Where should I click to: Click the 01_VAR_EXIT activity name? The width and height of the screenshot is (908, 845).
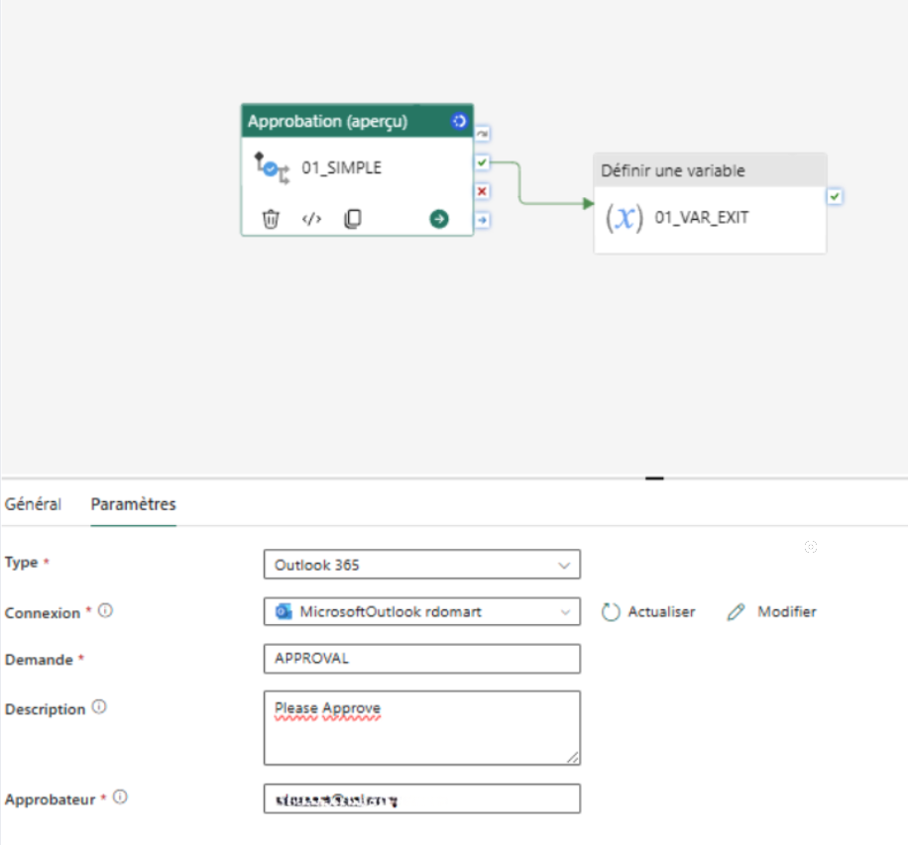[x=702, y=218]
